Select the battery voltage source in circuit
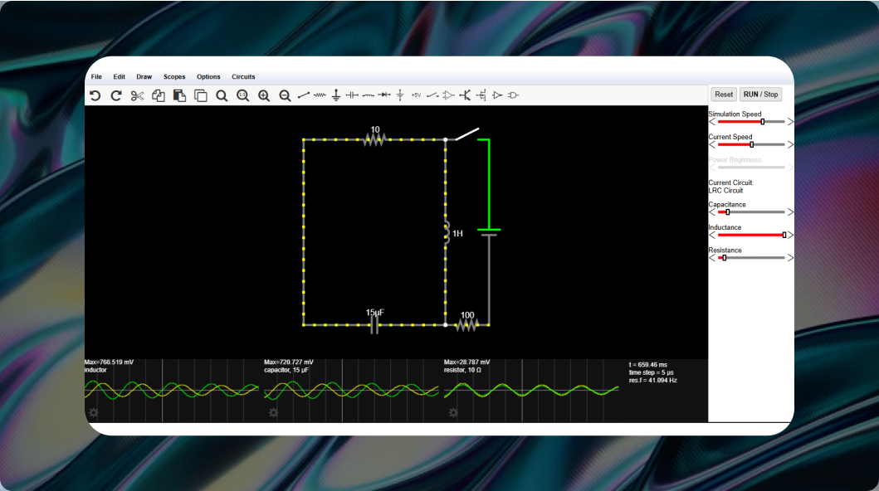879x491 pixels. point(489,232)
